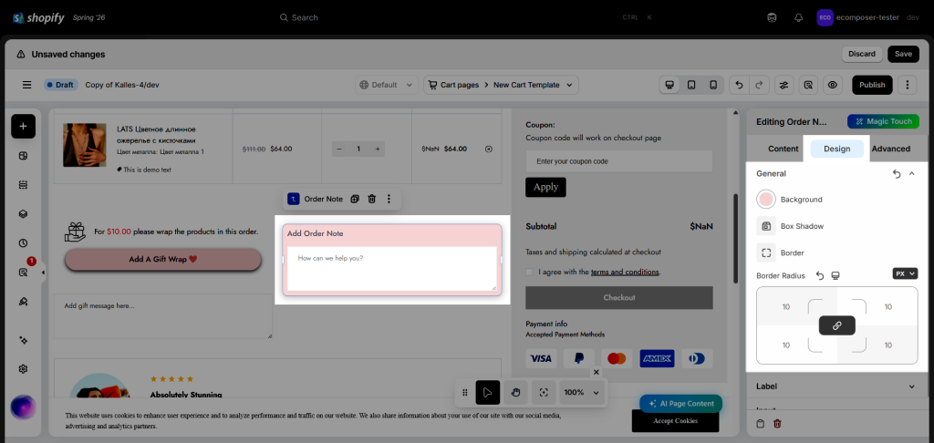
Task: Open the Default language dropdown
Action: point(387,85)
